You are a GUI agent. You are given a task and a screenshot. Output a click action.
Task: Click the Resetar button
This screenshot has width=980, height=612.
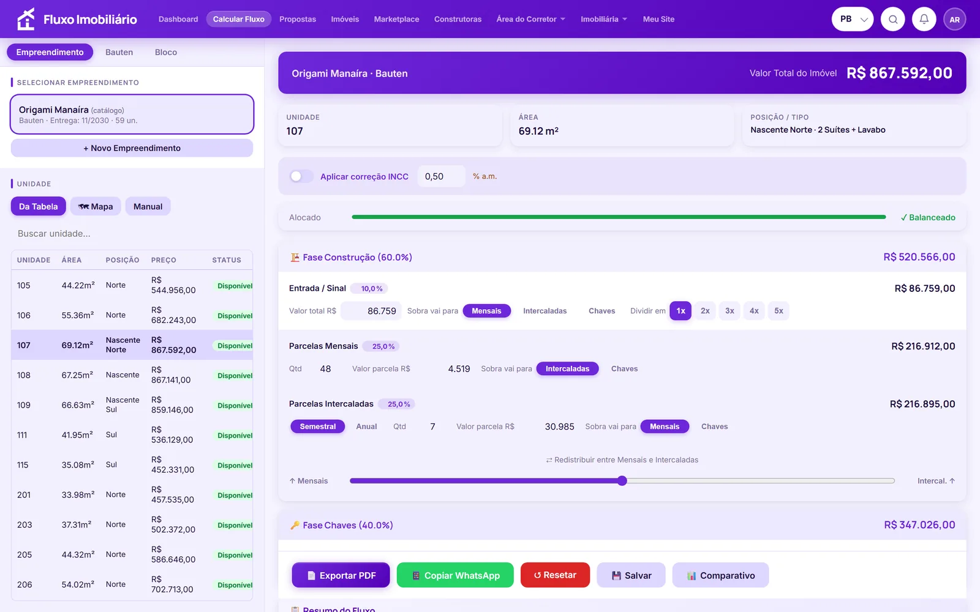pos(555,575)
